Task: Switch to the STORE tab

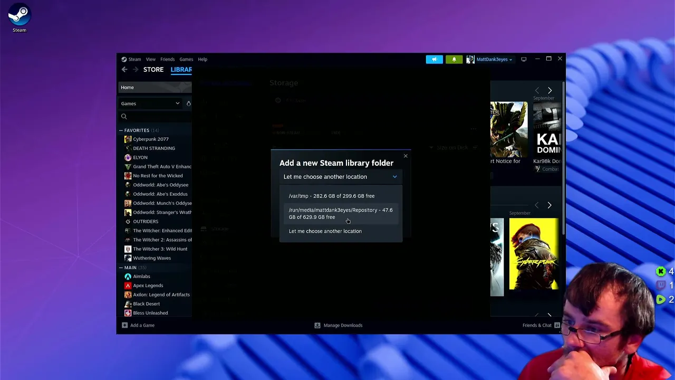Action: [153, 70]
